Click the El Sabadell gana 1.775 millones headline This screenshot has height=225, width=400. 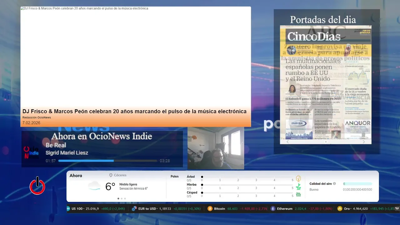(313, 99)
